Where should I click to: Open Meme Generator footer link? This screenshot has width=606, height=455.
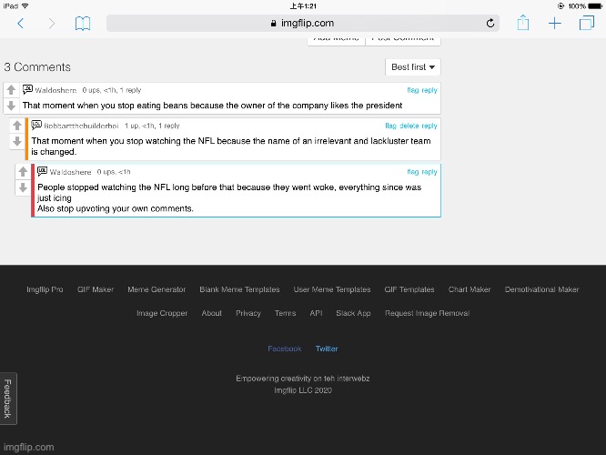[x=157, y=289]
